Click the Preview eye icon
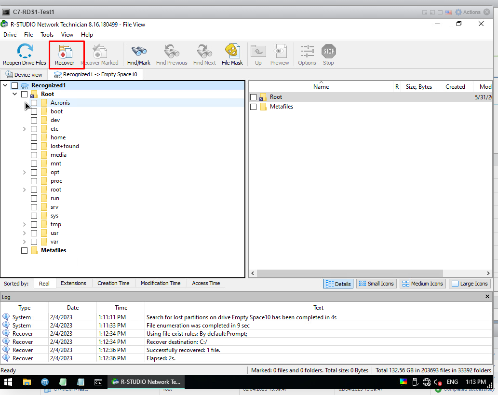 [x=280, y=52]
